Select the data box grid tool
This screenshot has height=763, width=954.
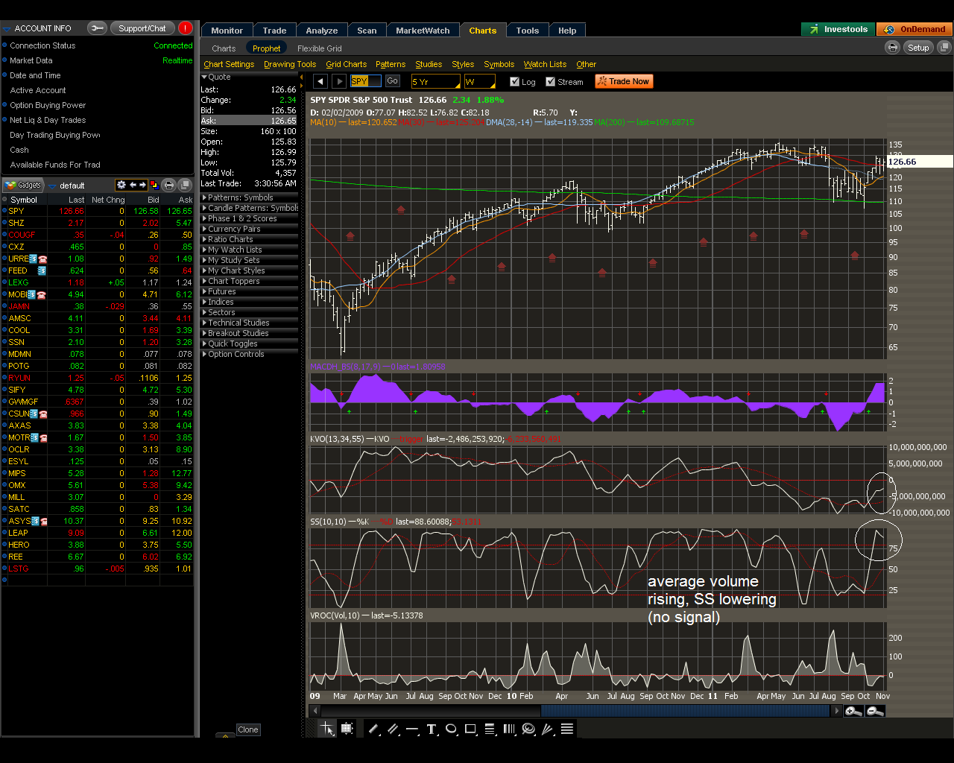coord(347,729)
